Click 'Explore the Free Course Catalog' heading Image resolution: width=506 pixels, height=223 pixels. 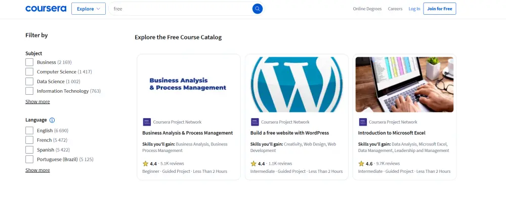[178, 37]
